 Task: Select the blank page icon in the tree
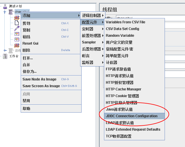[17, 23]
